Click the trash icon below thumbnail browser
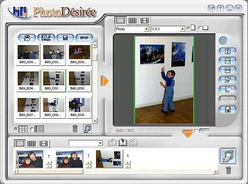248x184 pixels. (x=75, y=129)
